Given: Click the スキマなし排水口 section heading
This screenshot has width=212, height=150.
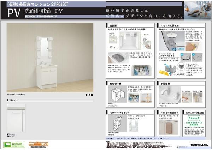Looking at the screenshot, I should [x=170, y=25].
